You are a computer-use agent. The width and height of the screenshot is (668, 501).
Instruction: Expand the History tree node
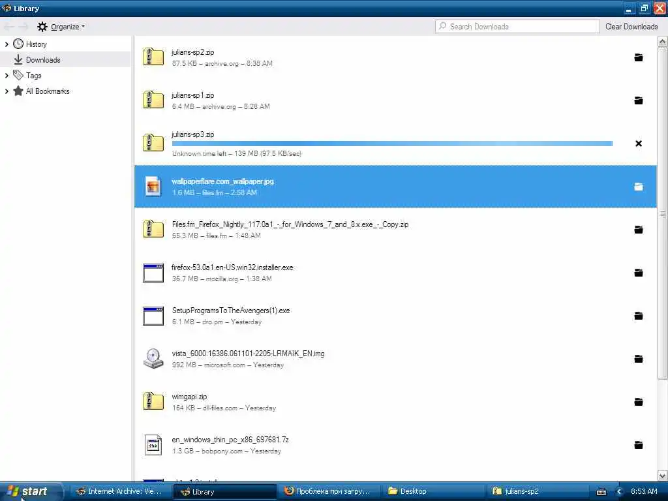coord(7,44)
